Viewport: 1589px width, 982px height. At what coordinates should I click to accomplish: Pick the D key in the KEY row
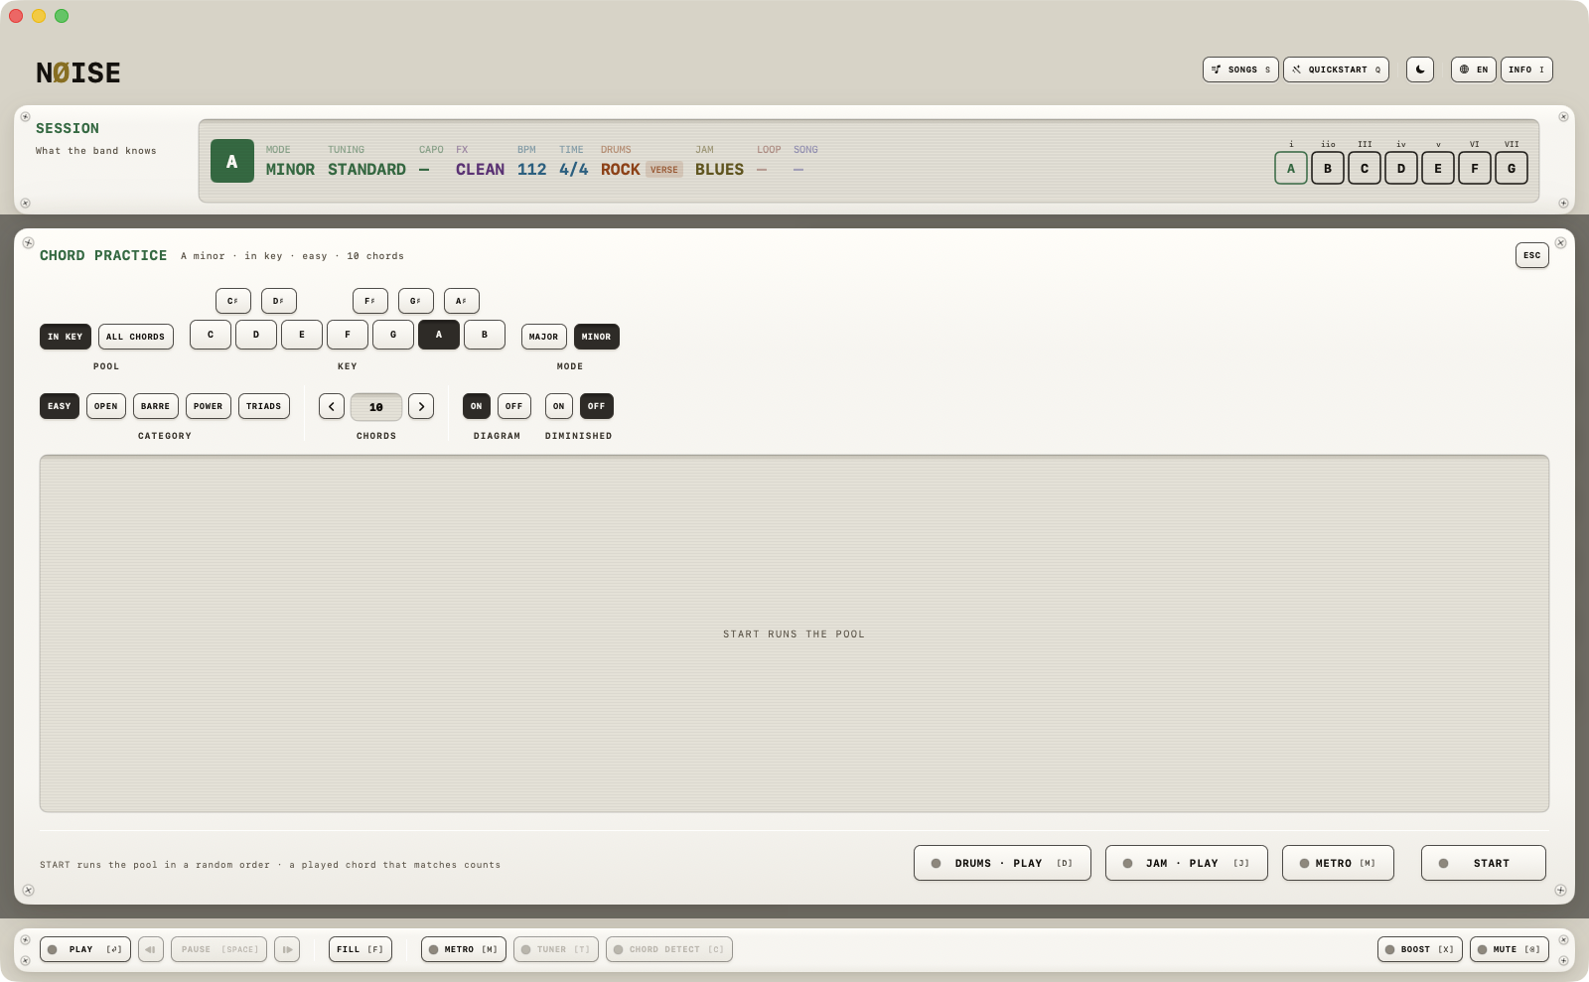256,335
